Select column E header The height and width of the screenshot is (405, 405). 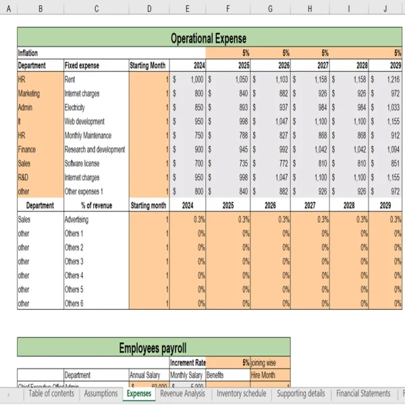click(x=188, y=9)
